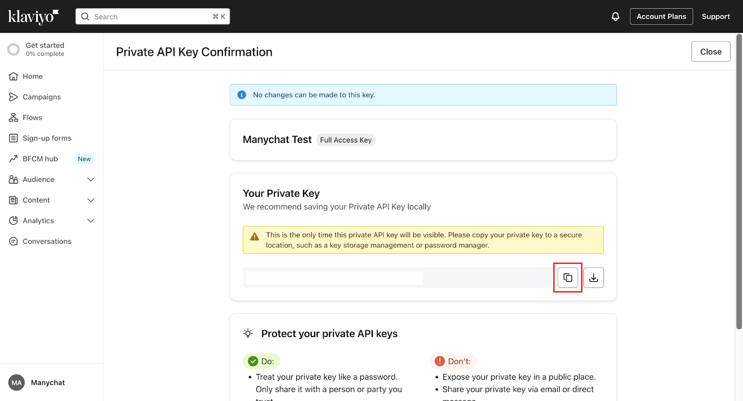Click the Get started progress circle

[13, 49]
